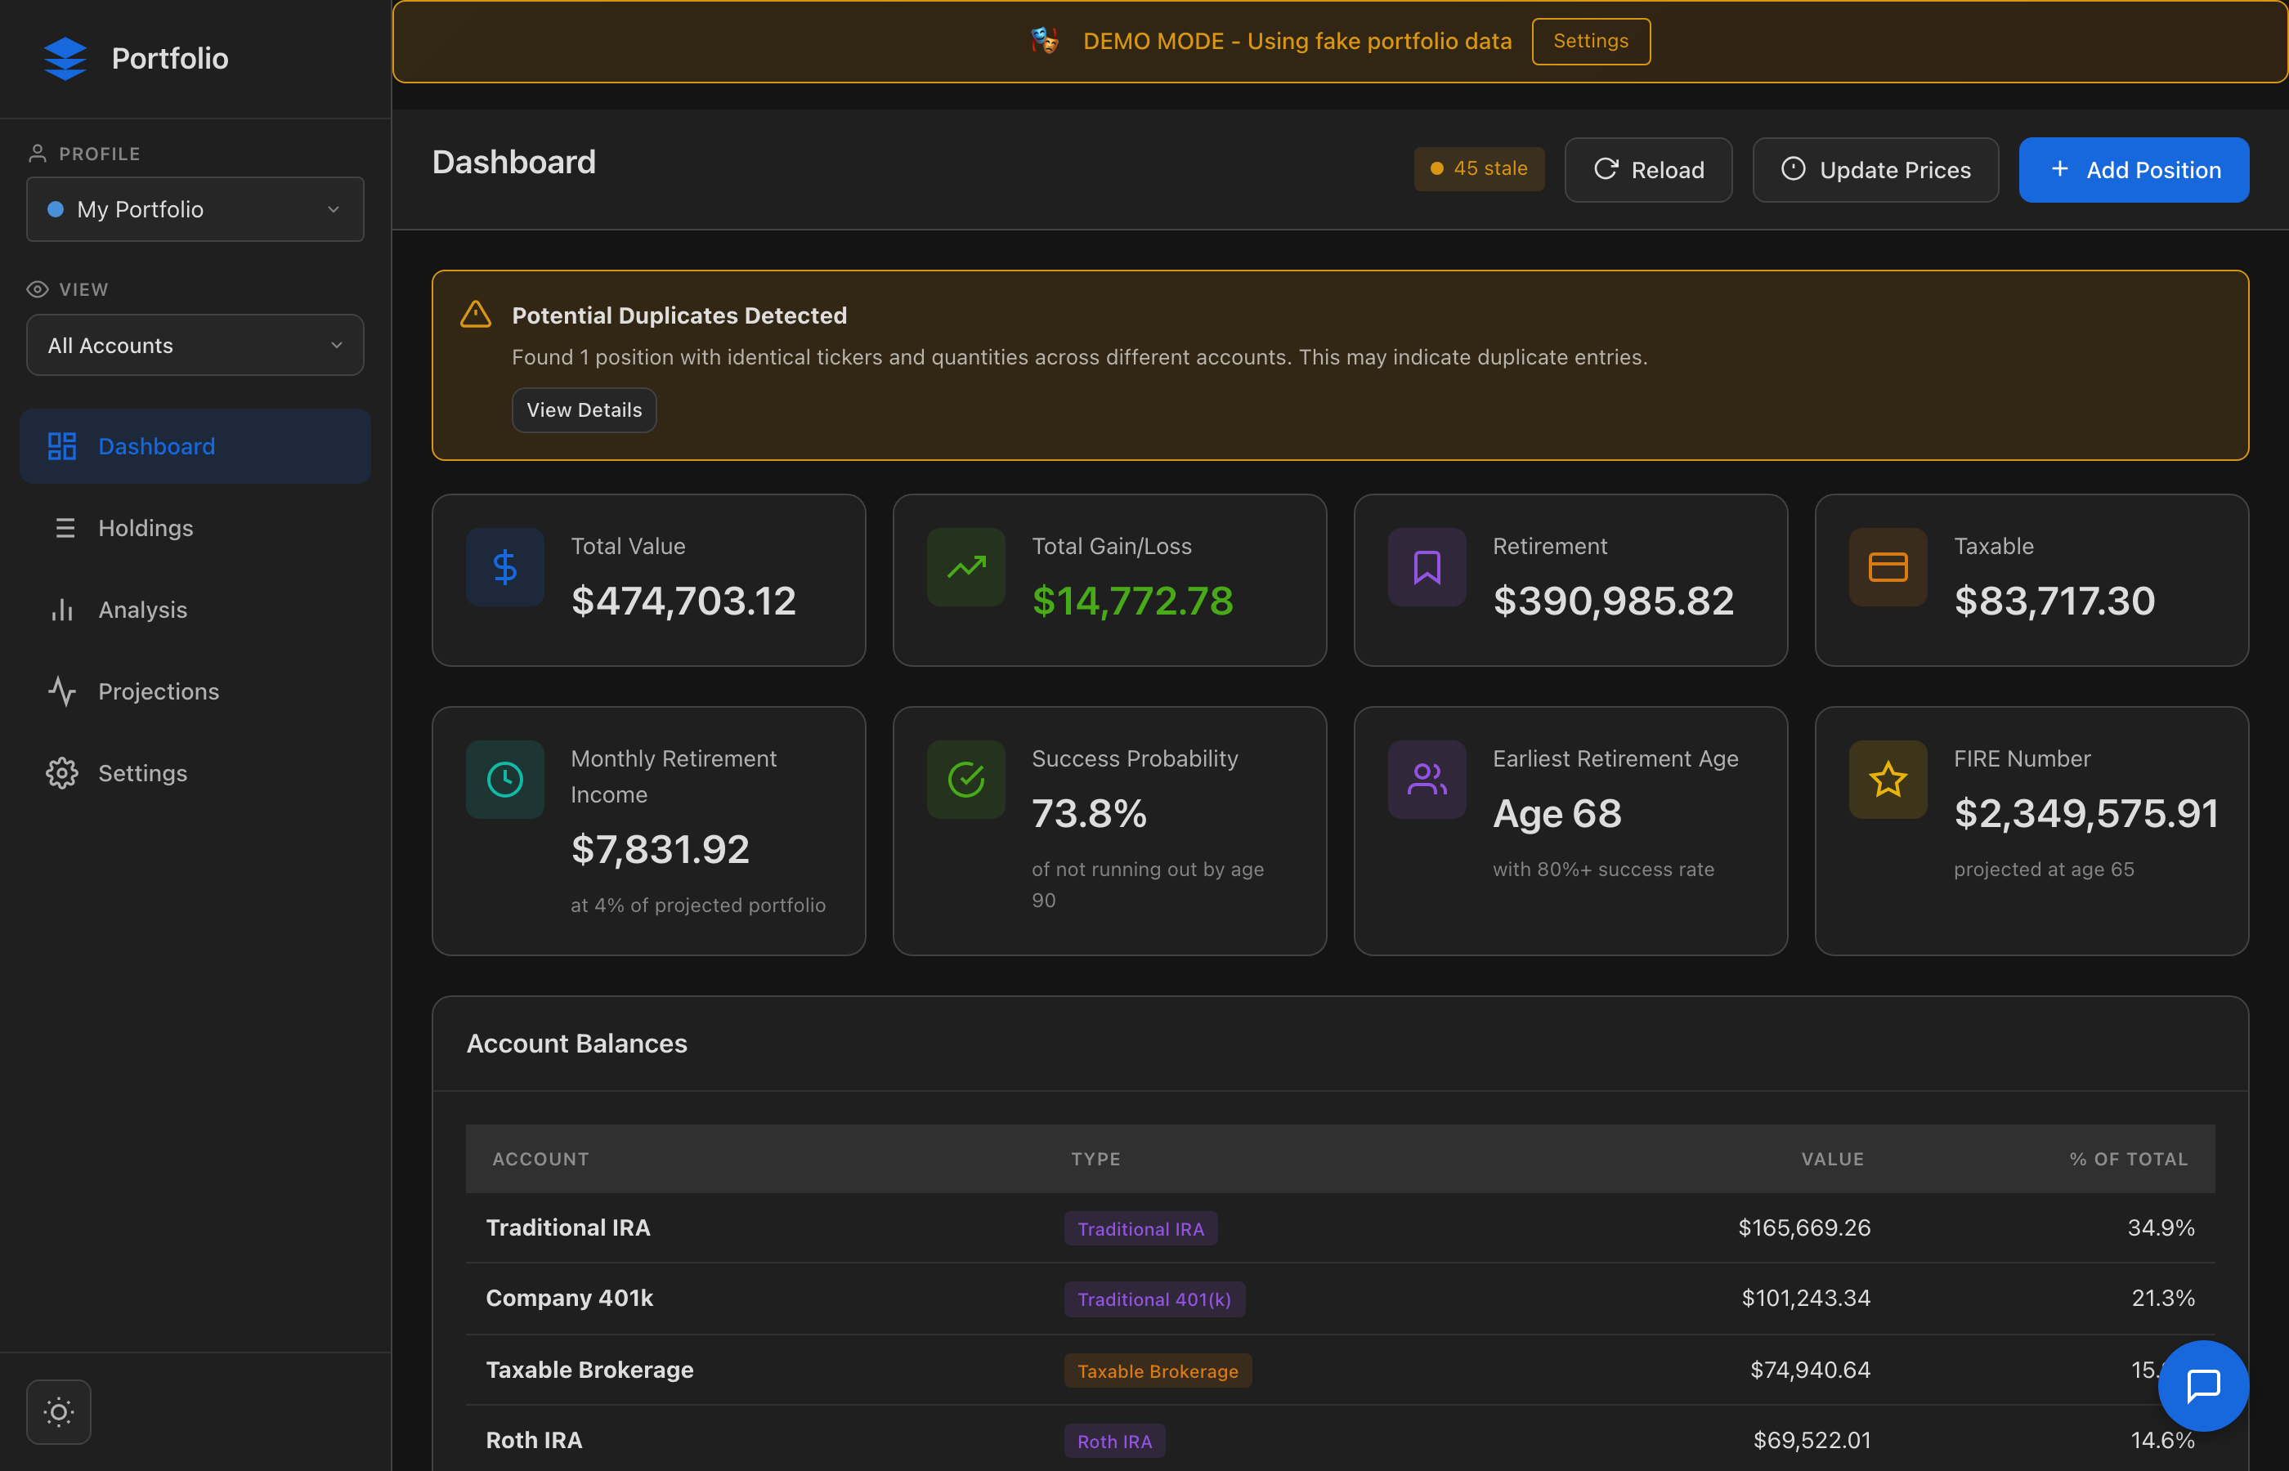Viewport: 2289px width, 1471px height.
Task: Click the Update Prices button
Action: (x=1875, y=170)
